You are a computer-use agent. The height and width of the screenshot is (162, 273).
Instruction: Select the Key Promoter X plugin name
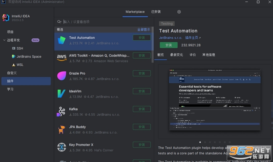coord(81,145)
